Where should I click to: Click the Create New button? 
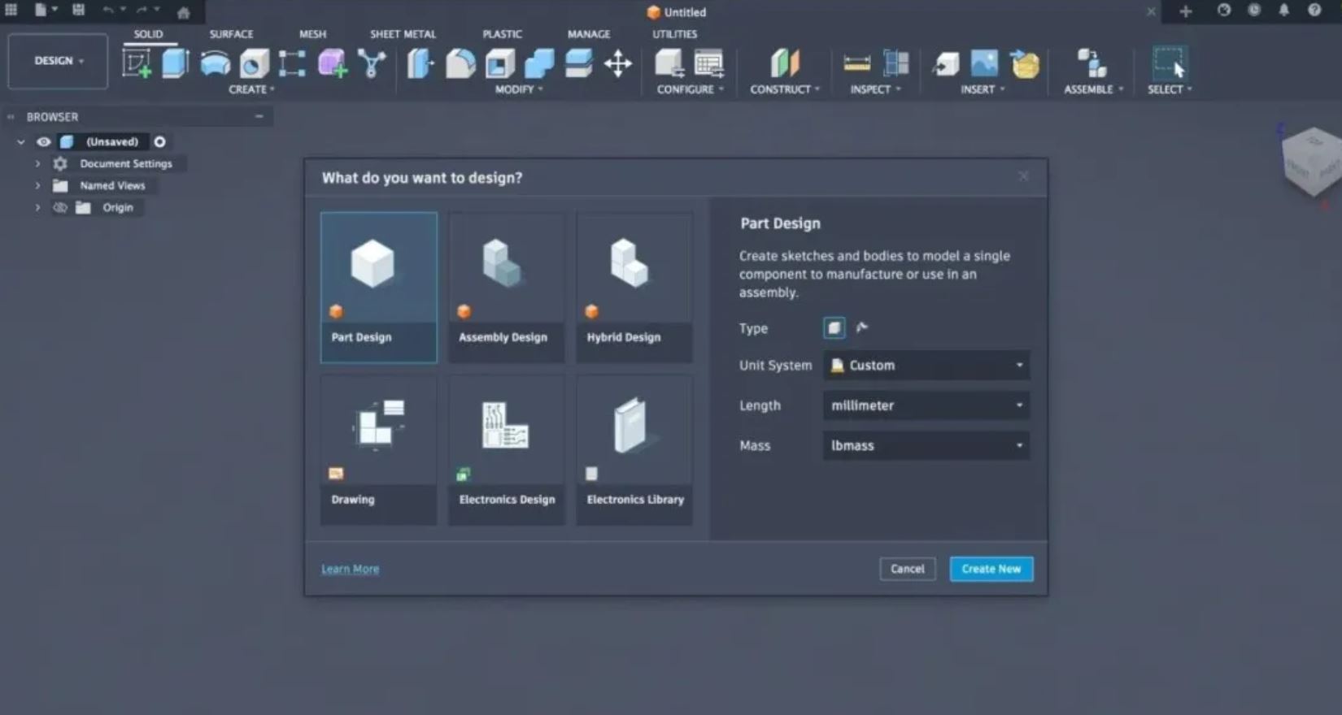991,569
